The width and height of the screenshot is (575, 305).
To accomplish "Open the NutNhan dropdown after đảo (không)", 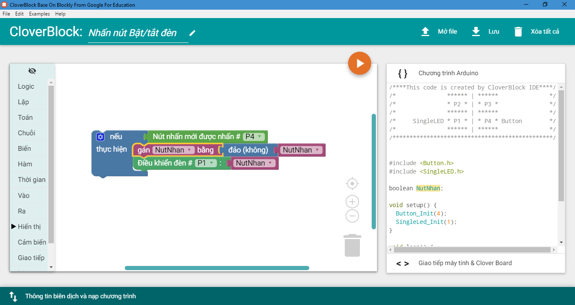I will click(301, 150).
